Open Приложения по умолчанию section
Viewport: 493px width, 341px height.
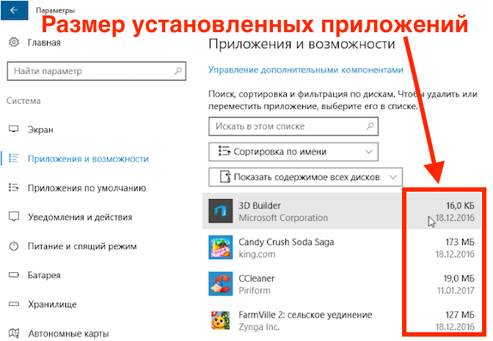pos(87,188)
